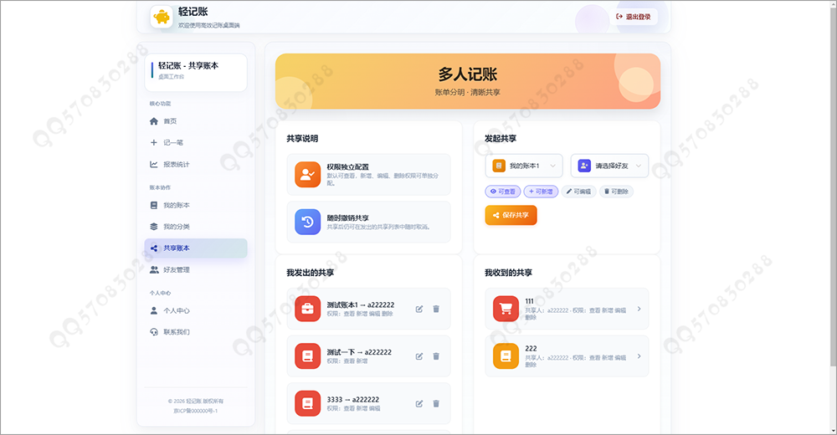
Task: Click the 多人记账 banner
Action: coord(468,81)
